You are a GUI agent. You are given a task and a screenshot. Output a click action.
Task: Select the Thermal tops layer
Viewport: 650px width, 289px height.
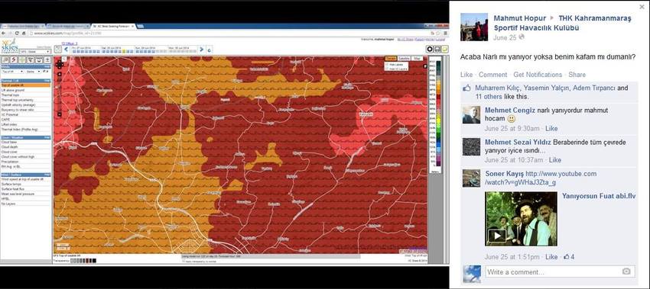click(11, 95)
